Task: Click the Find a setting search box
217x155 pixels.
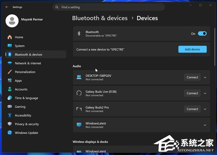Action: pos(109,7)
